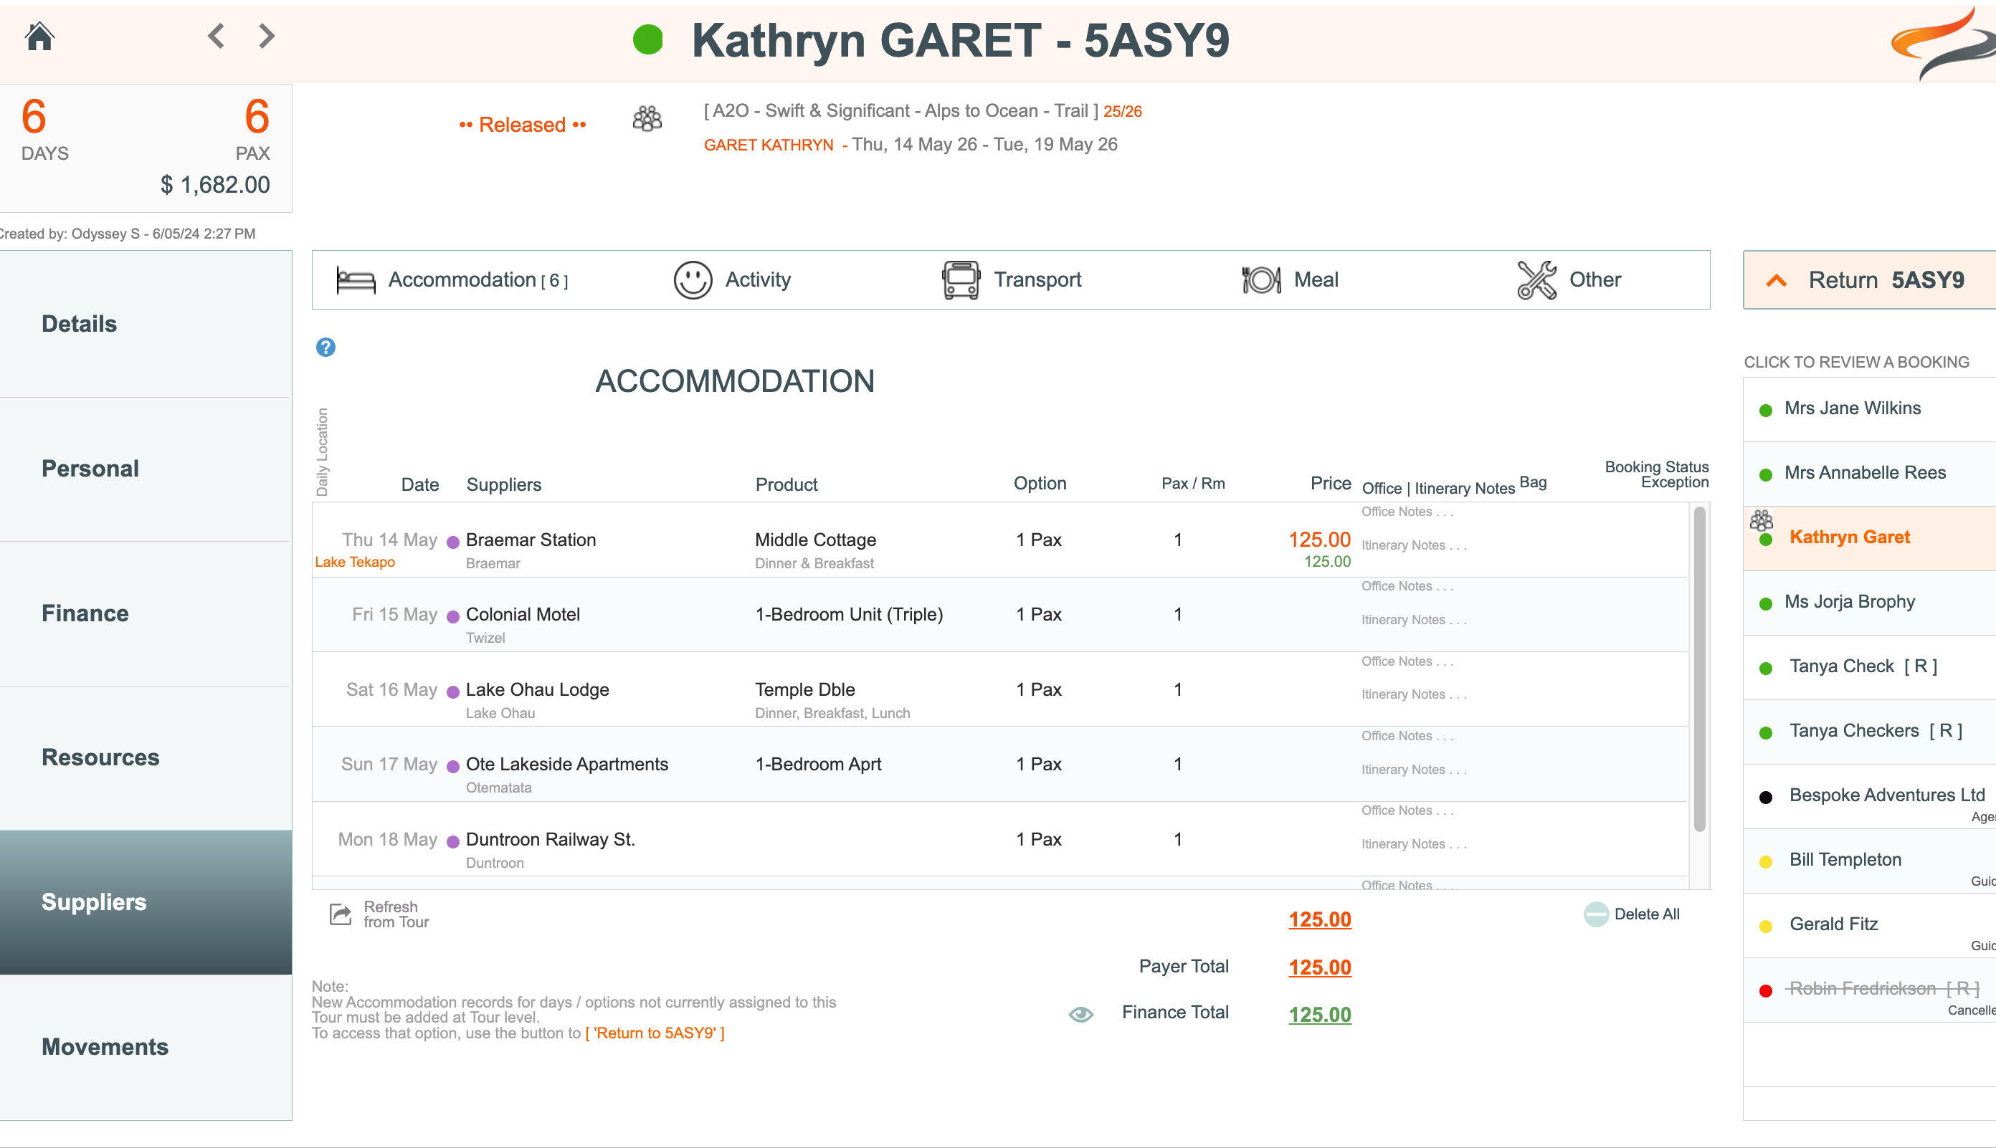The height and width of the screenshot is (1148, 1996).
Task: Open the Finance sidebar section
Action: click(x=85, y=613)
